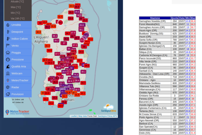This screenshot has height=135, width=202.
Task: Click the round 35.2 cluster marker
Action: pyautogui.click(x=61, y=23)
